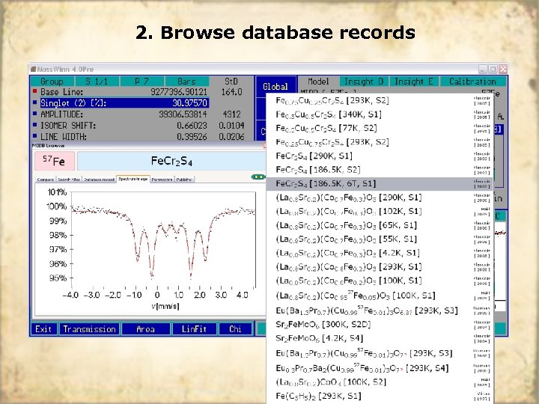
Task: Click the LinFit button
Action: pos(194,329)
